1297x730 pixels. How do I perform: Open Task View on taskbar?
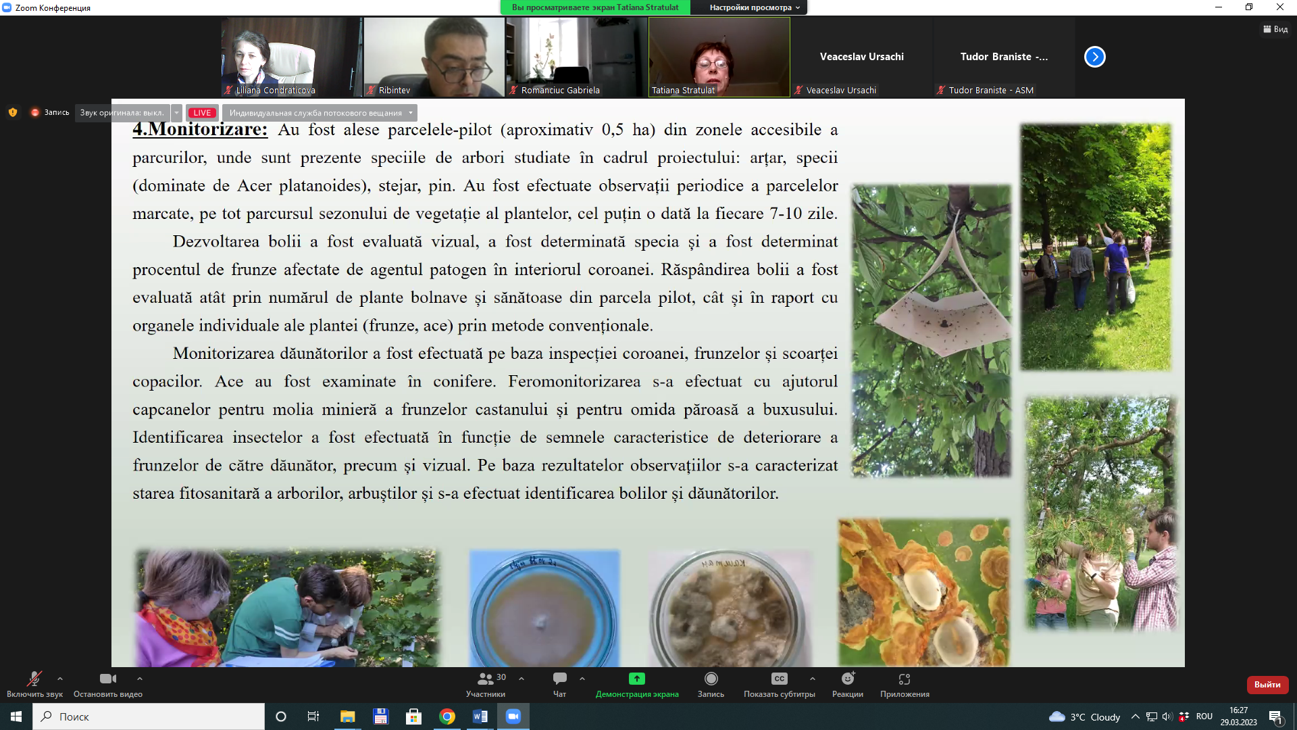(313, 716)
